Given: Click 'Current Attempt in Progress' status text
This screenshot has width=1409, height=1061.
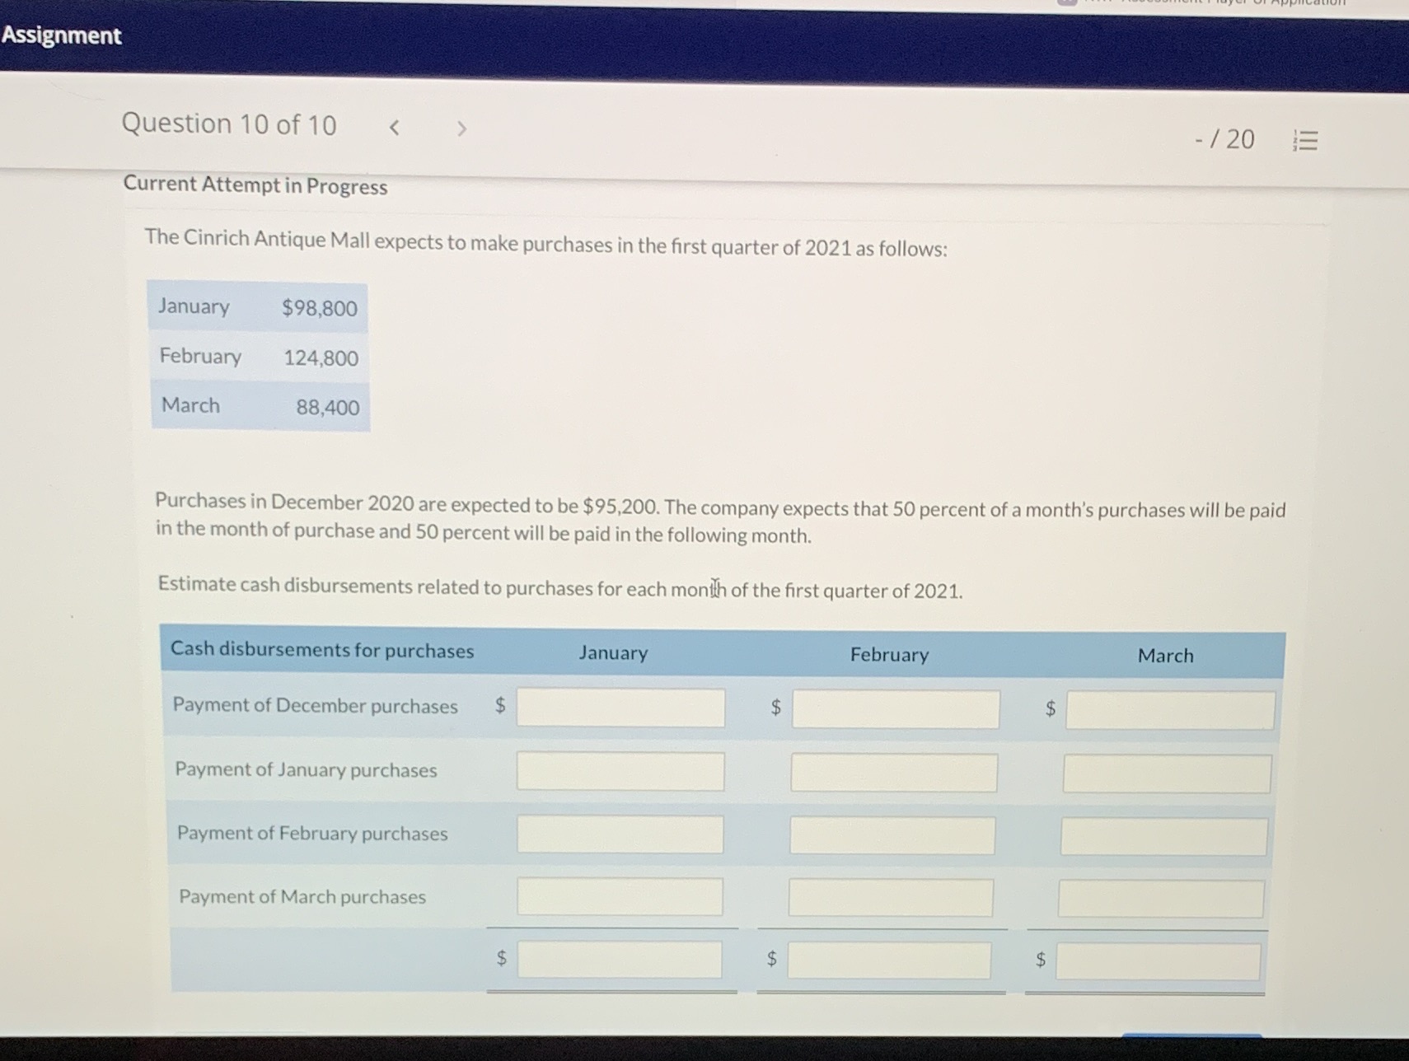Looking at the screenshot, I should coord(255,185).
